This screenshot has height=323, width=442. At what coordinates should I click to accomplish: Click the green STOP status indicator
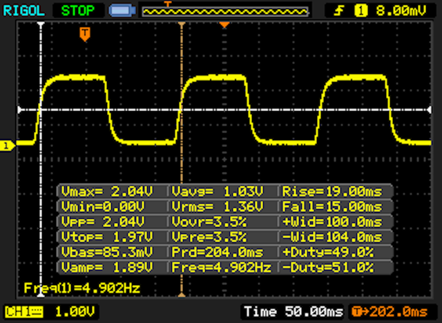click(x=78, y=11)
